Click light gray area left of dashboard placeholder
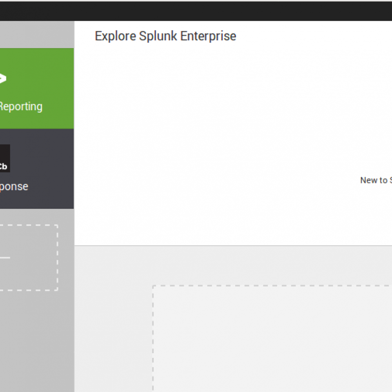This screenshot has width=392, height=392. pyautogui.click(x=114, y=321)
